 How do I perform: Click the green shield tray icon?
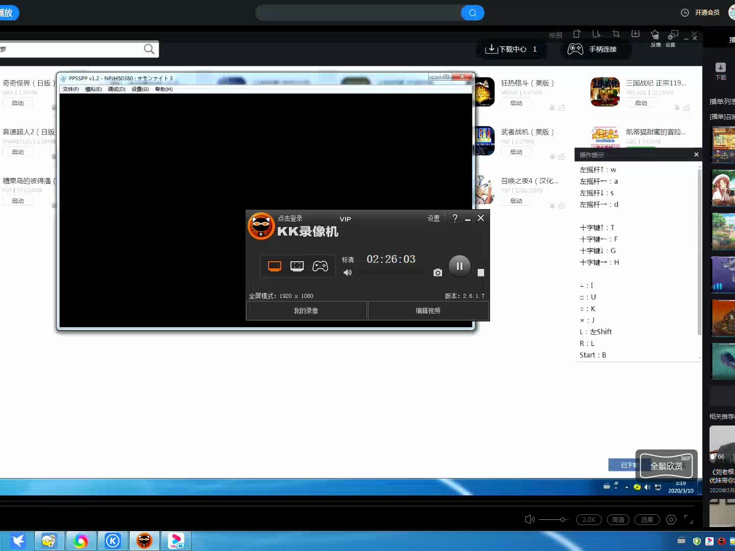(697, 541)
